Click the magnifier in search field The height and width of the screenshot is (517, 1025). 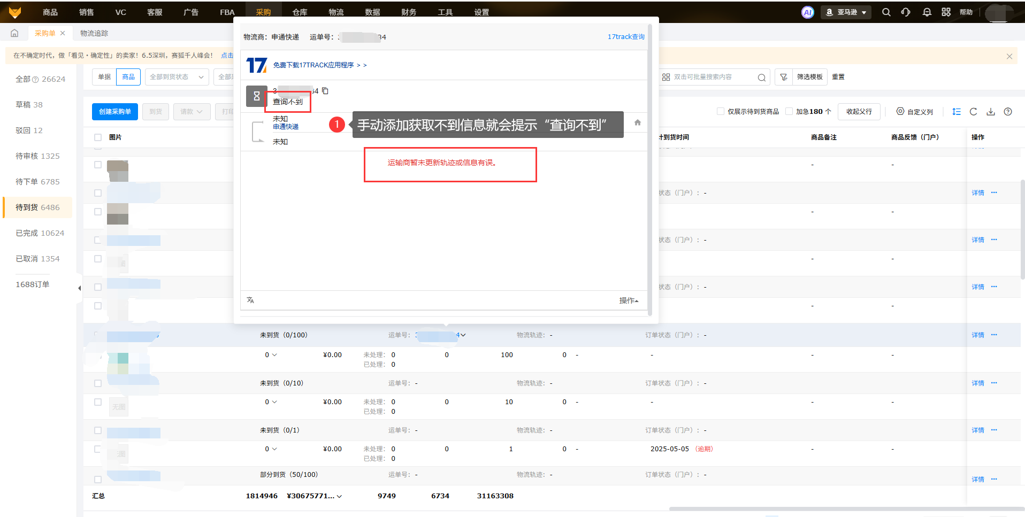(x=761, y=78)
